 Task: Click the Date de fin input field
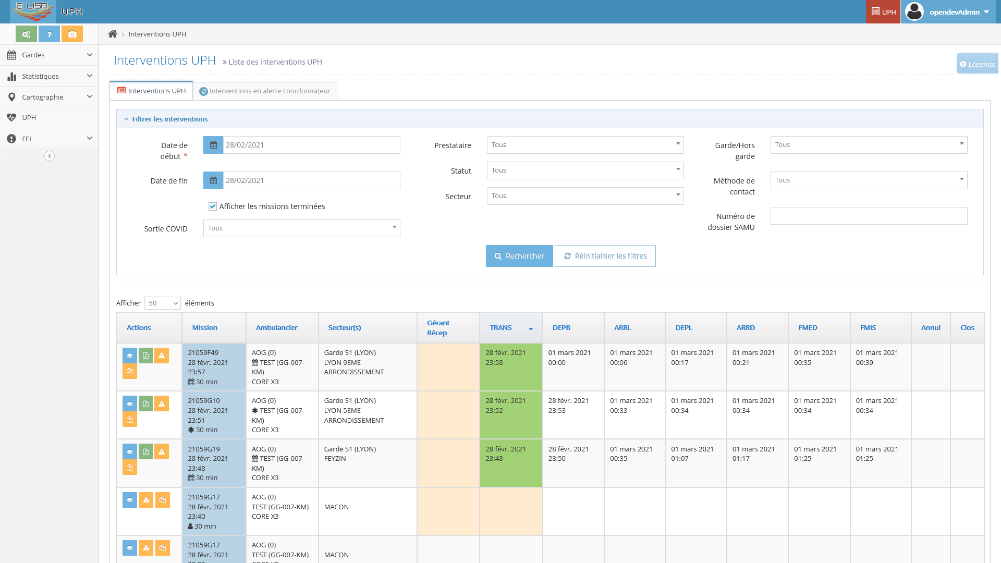click(312, 180)
